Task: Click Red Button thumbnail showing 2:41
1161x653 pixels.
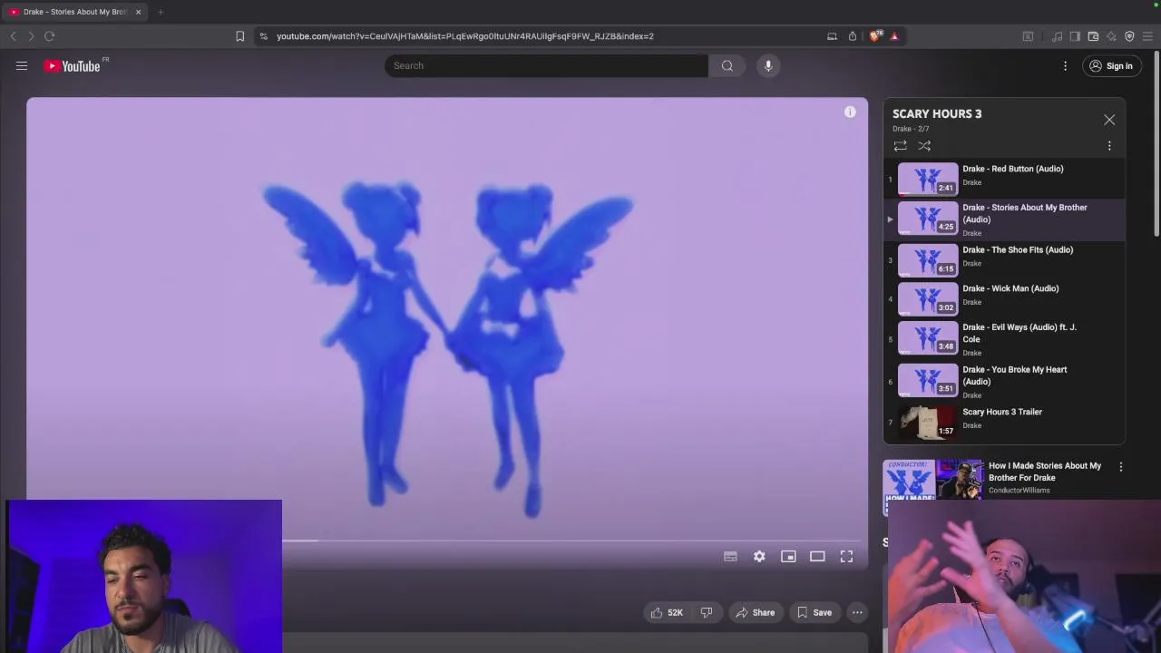Action: pos(928,179)
